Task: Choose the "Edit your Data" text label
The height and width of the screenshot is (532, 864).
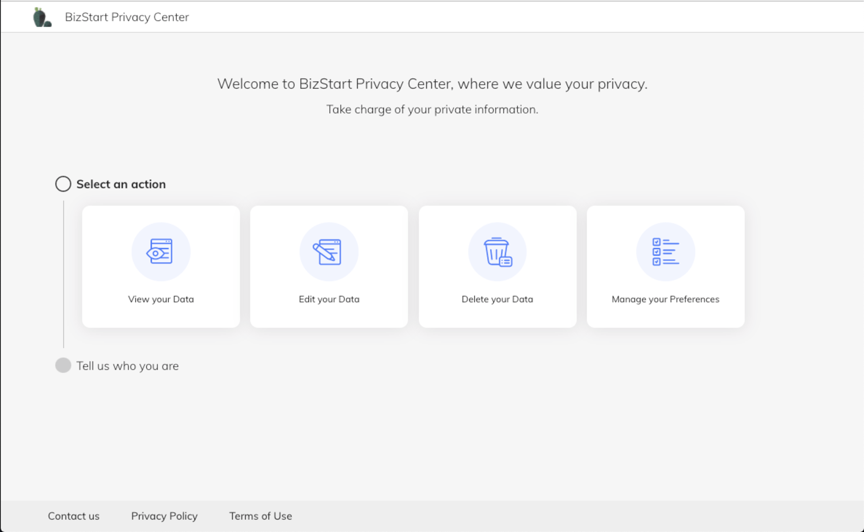Action: (329, 299)
